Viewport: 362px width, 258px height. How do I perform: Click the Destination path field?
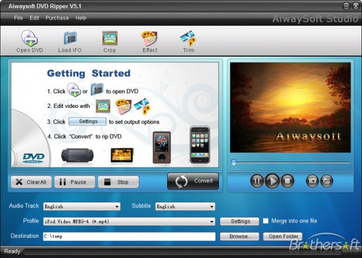129,236
